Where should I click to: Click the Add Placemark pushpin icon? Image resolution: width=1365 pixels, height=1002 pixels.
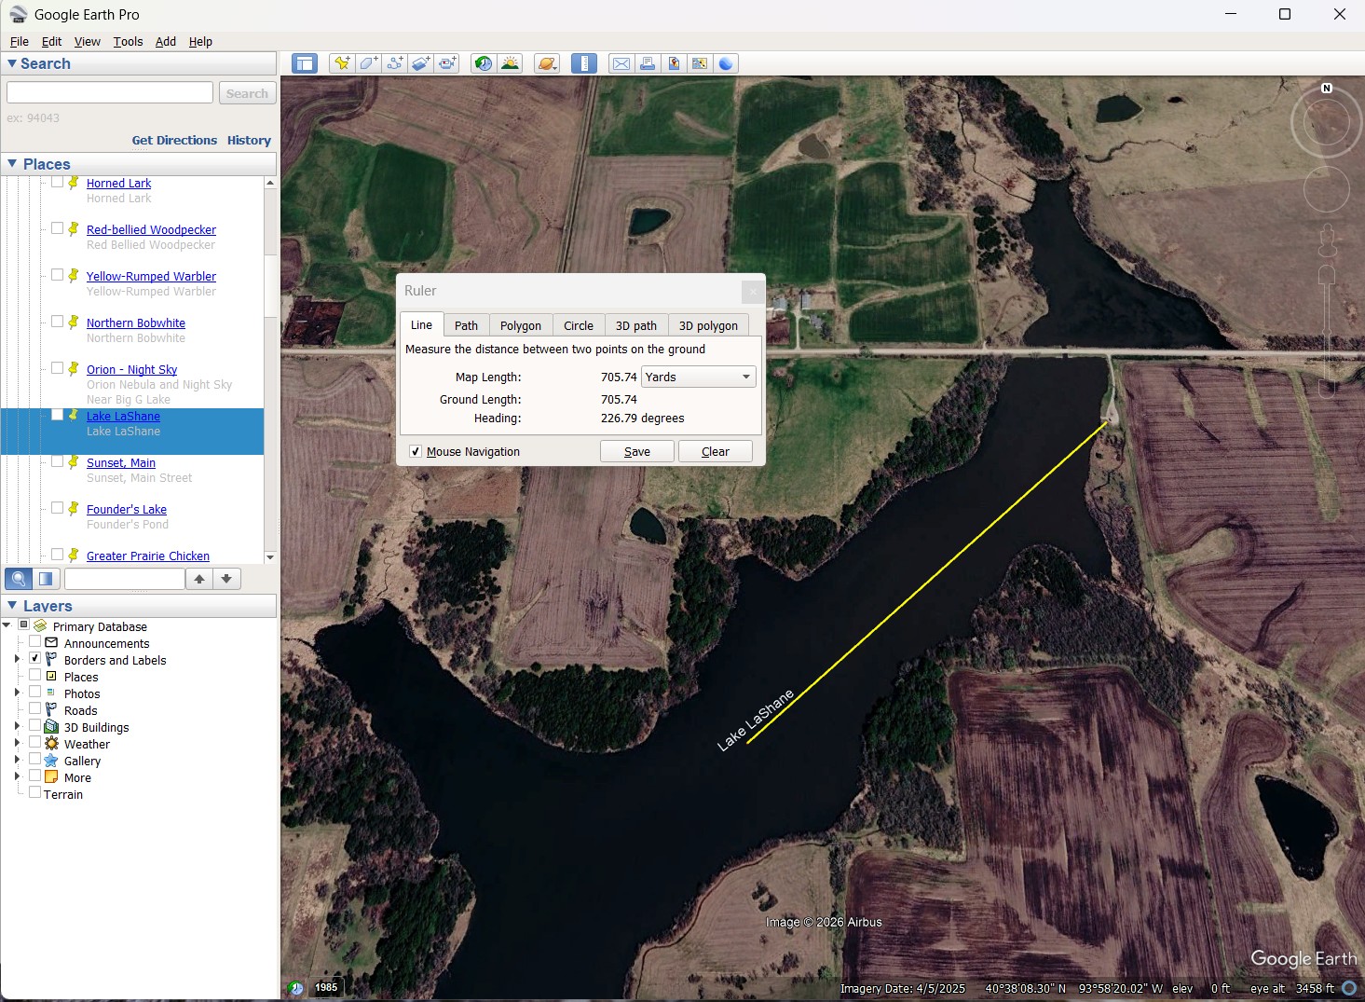click(342, 63)
